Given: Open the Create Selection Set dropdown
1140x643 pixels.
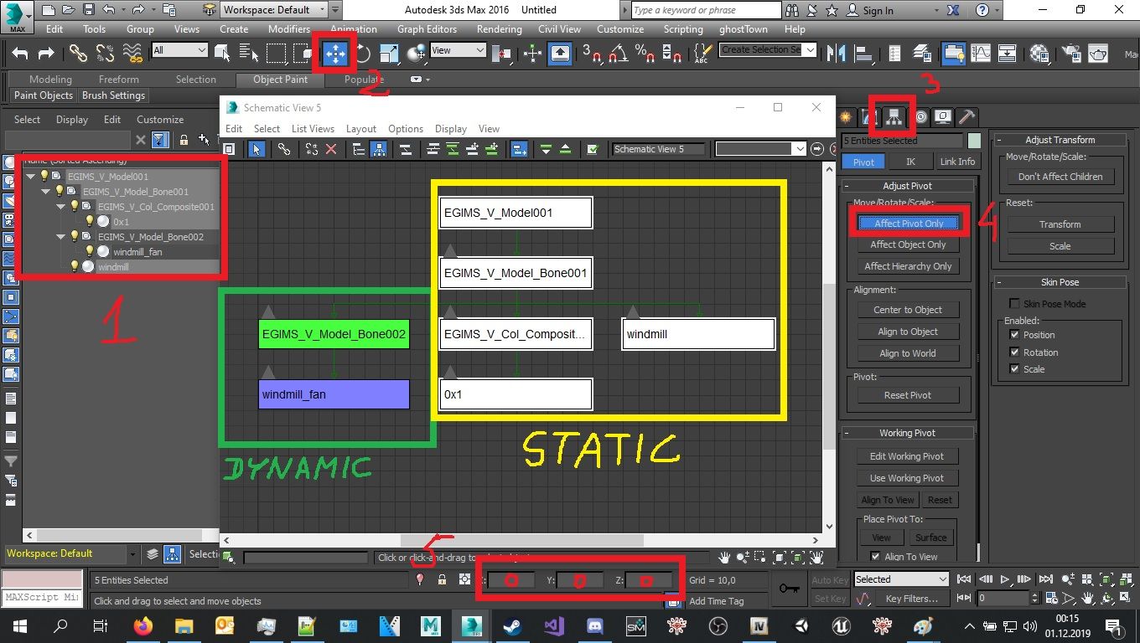Looking at the screenshot, I should coord(768,50).
